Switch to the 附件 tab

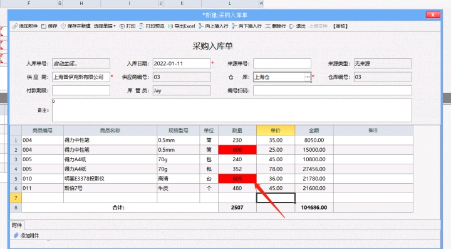coord(17,225)
